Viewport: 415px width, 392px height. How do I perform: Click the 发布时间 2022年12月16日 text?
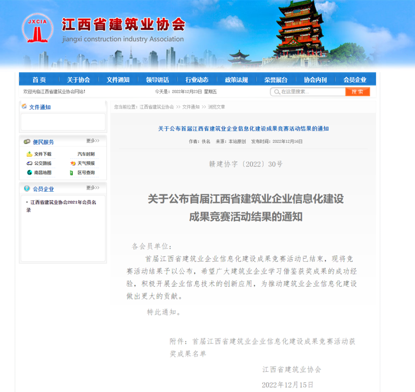coord(277,142)
